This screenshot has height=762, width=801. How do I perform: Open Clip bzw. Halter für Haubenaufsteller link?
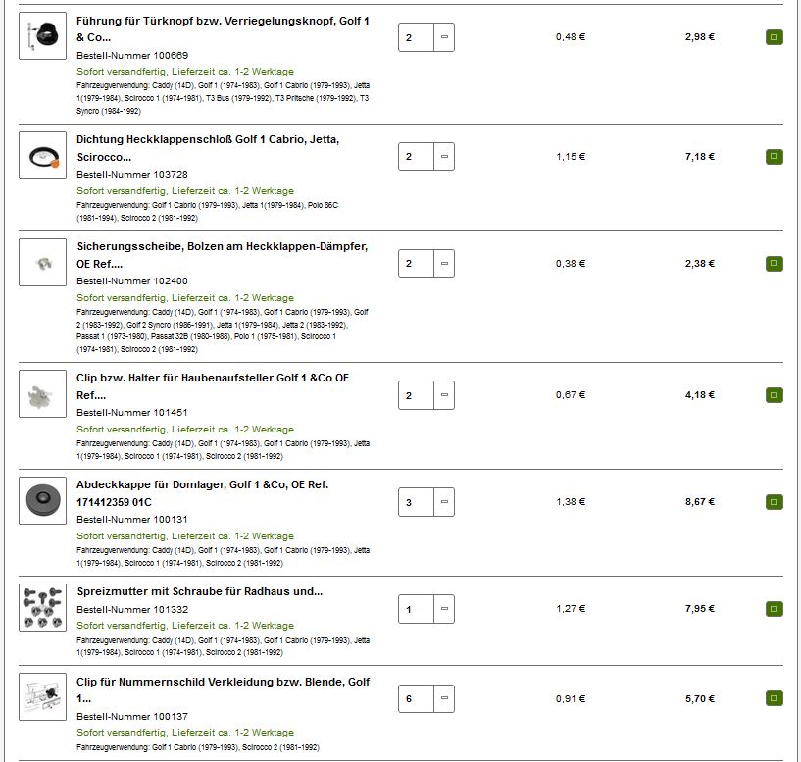coord(212,378)
